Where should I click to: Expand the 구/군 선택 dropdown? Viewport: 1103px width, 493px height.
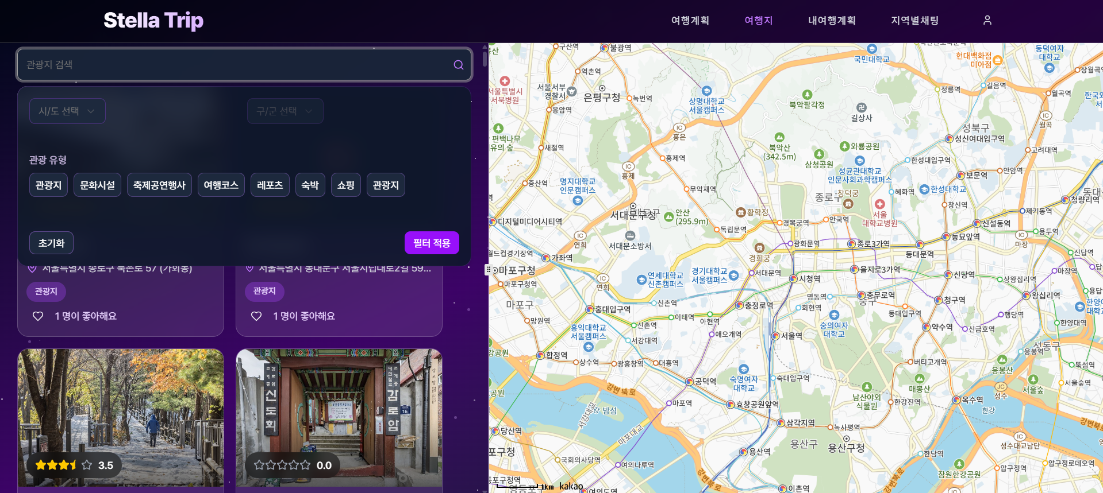[285, 111]
